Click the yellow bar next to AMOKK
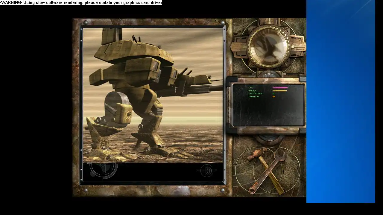 (279, 90)
